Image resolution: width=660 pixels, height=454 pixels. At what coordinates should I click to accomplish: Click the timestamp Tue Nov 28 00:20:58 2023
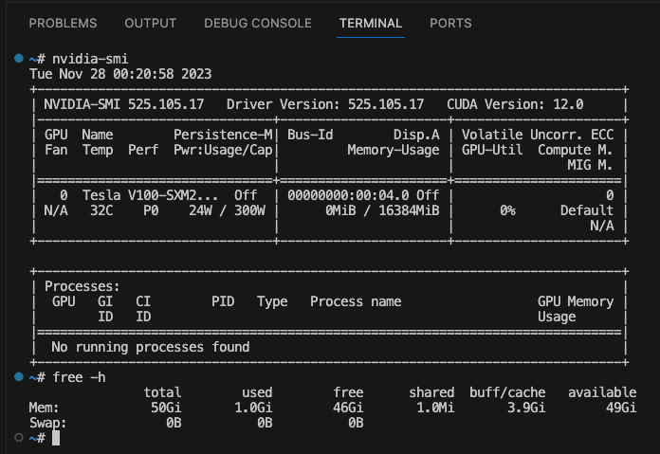click(120, 74)
